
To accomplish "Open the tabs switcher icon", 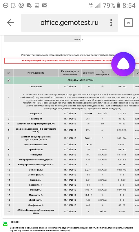I will 129,23.
